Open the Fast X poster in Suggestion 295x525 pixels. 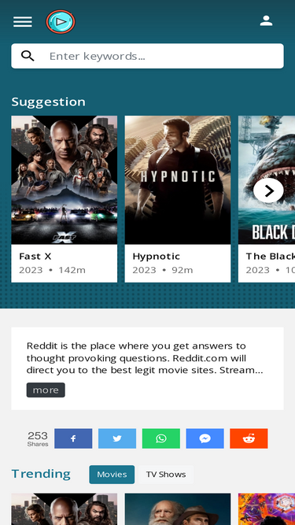(x=65, y=179)
